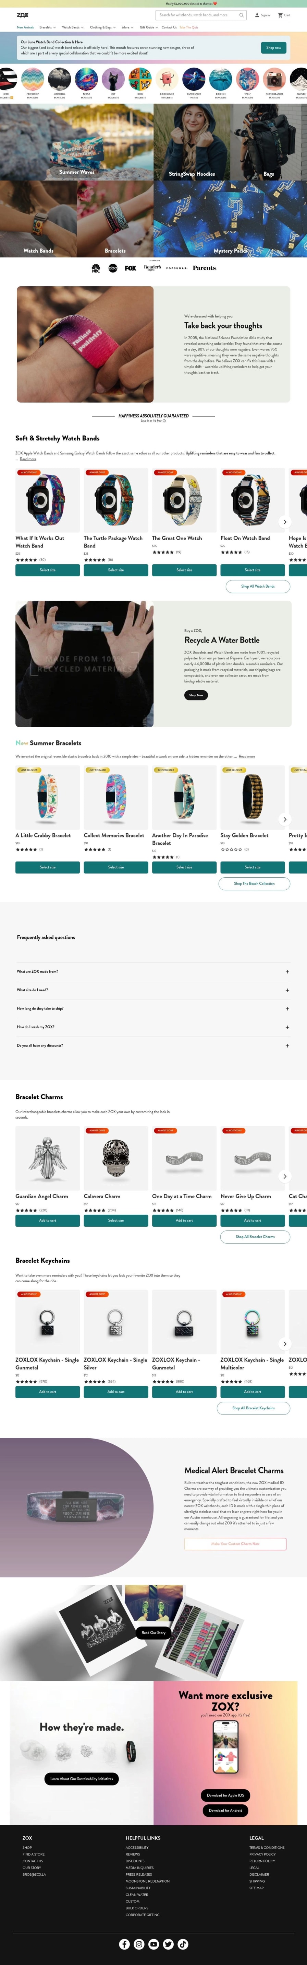Viewport: 307px width, 1965px height.
Task: Expand 'Do you all have any discounts?'
Action: 153,1045
